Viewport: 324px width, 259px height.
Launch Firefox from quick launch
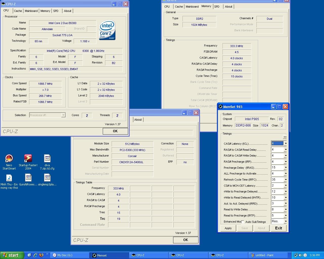click(x=41, y=255)
